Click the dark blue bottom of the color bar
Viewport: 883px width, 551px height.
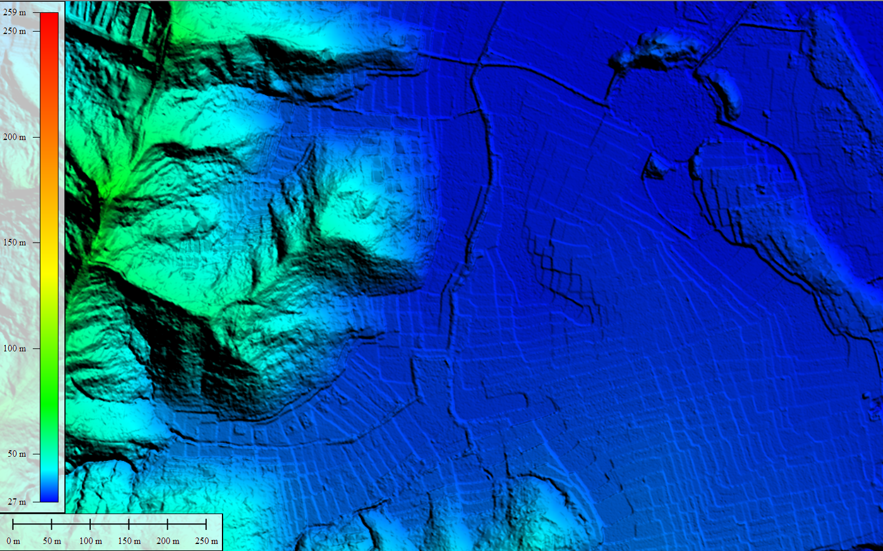49,494
